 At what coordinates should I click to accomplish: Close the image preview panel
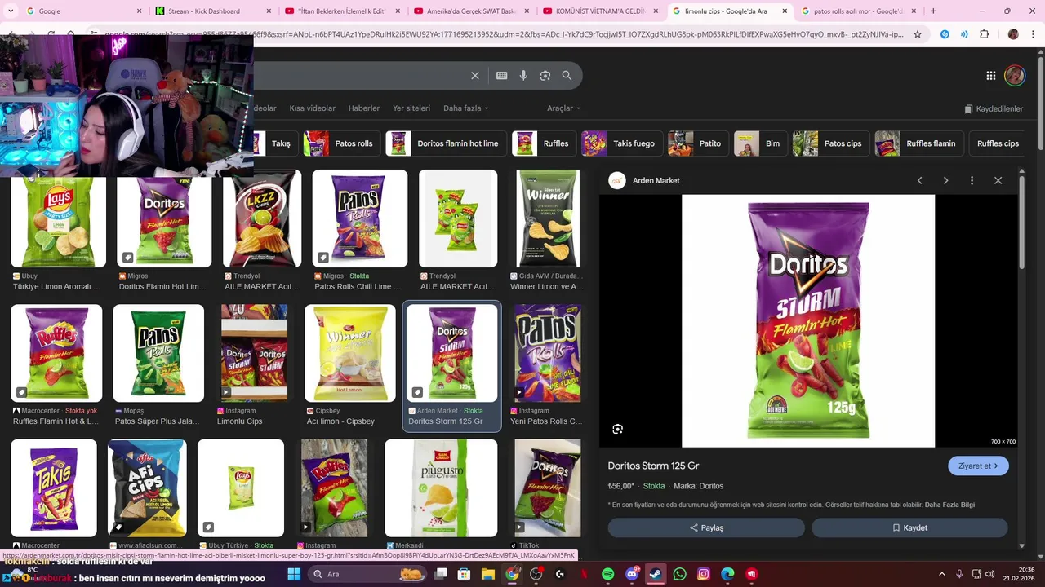998,180
